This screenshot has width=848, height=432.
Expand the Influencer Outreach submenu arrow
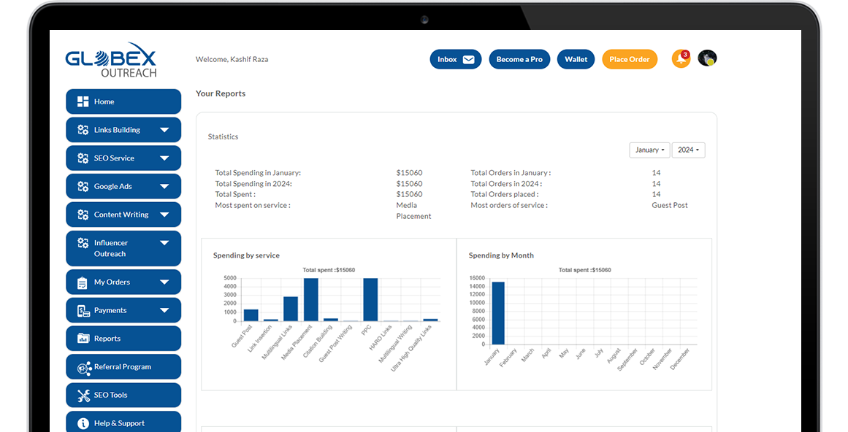coord(164,243)
